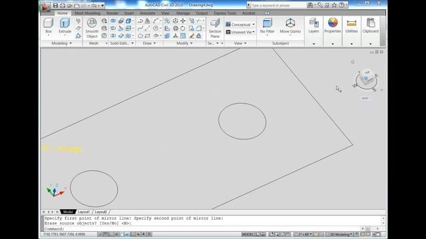Open the Section Plane tool

[215, 28]
